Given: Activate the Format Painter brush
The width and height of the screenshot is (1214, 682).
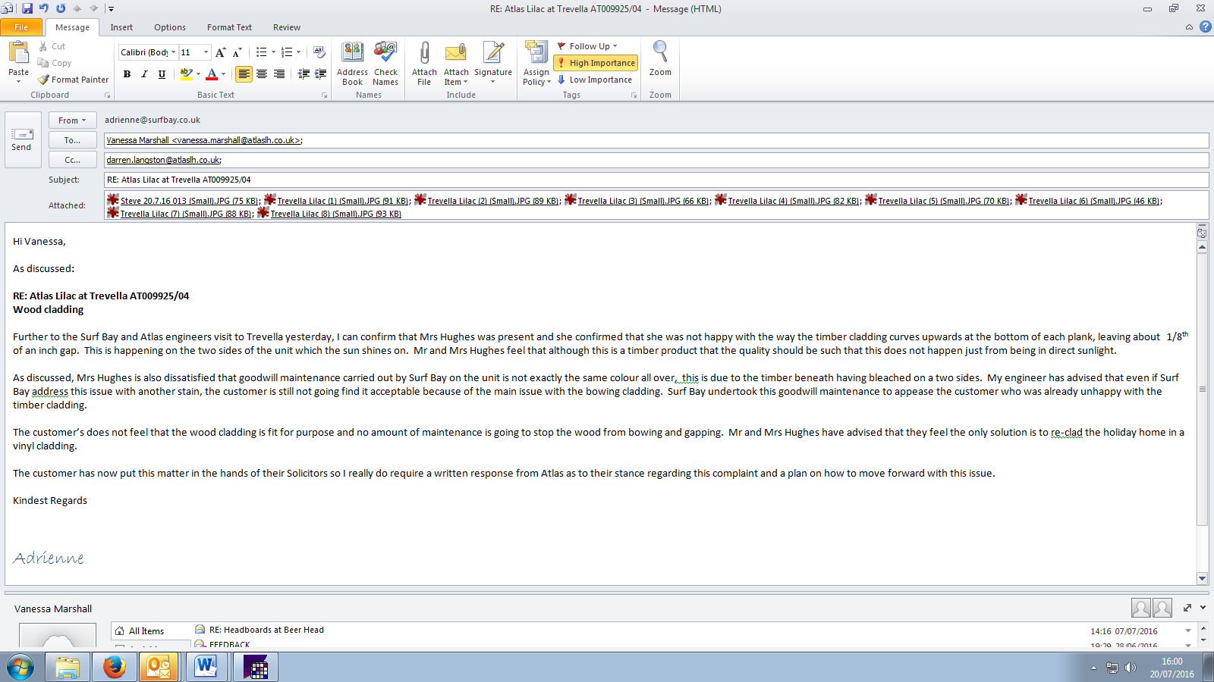Looking at the screenshot, I should coord(74,80).
